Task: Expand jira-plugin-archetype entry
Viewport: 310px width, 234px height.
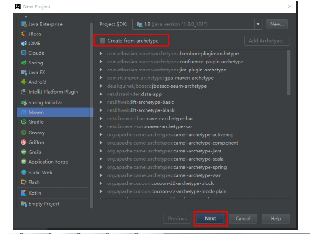Action: pos(101,70)
